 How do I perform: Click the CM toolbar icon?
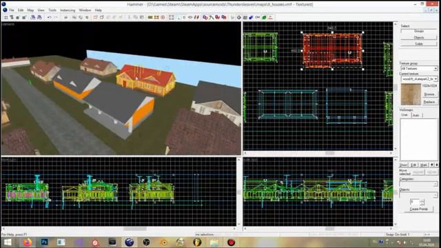(257, 17)
